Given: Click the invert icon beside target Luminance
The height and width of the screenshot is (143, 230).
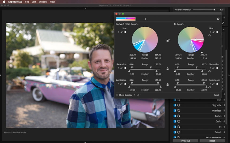Looking at the screenshot, I should point(217,84).
